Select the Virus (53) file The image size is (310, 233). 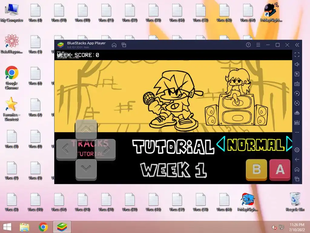200,13
